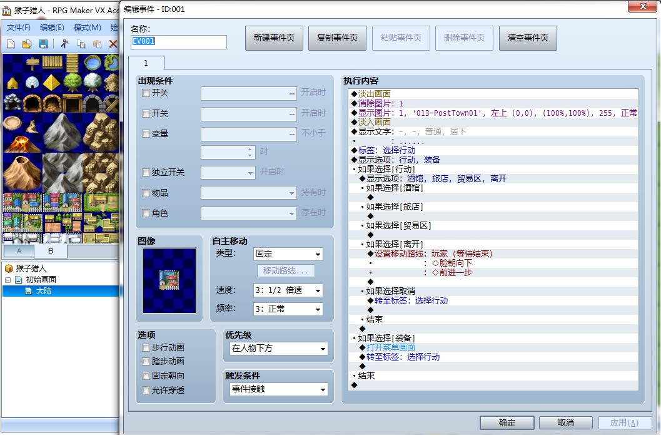Click the paste clipboard icon in toolbar

tap(97, 44)
